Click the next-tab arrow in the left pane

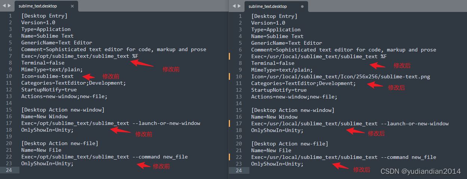(x=9, y=6)
